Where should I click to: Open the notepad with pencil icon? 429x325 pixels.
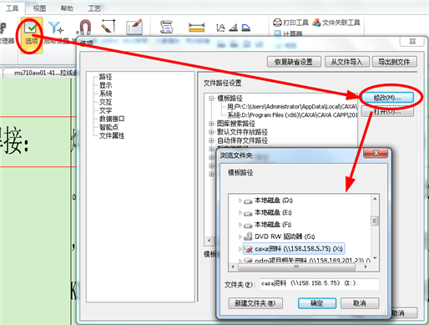[x=134, y=27]
